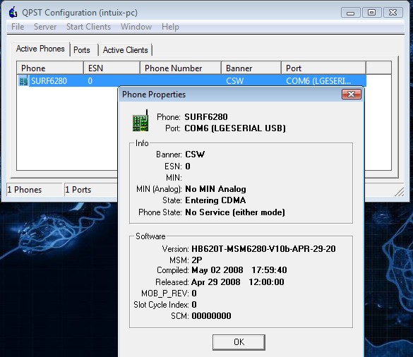Click the COM6 (LGESERI... port cell
This screenshot has height=357, width=413.
318,81
